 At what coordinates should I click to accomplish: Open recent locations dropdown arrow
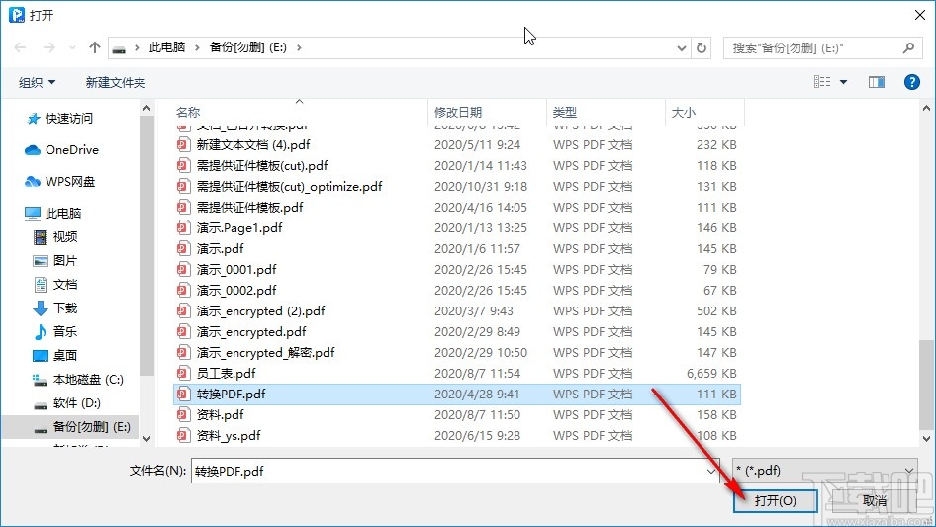click(72, 47)
